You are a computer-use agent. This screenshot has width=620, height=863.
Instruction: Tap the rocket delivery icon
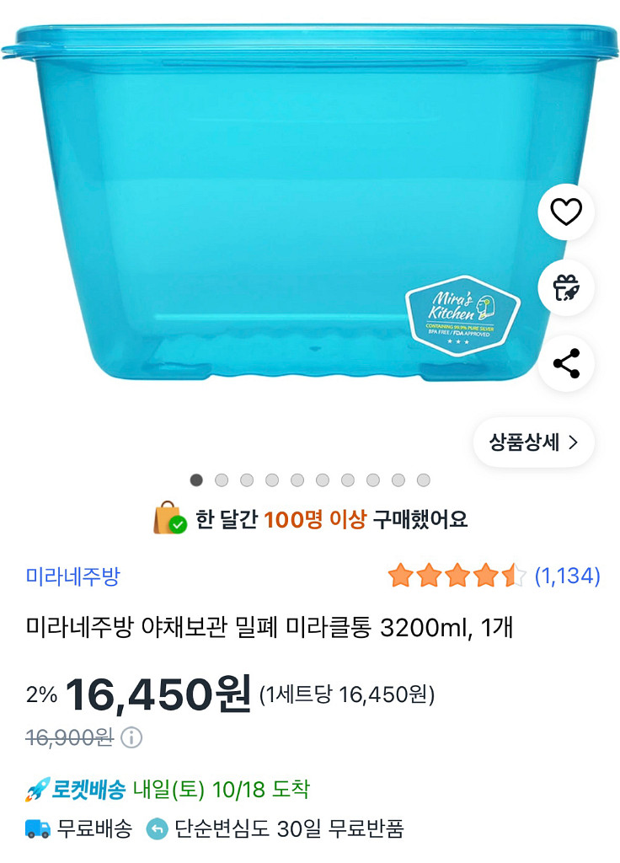pos(37,790)
